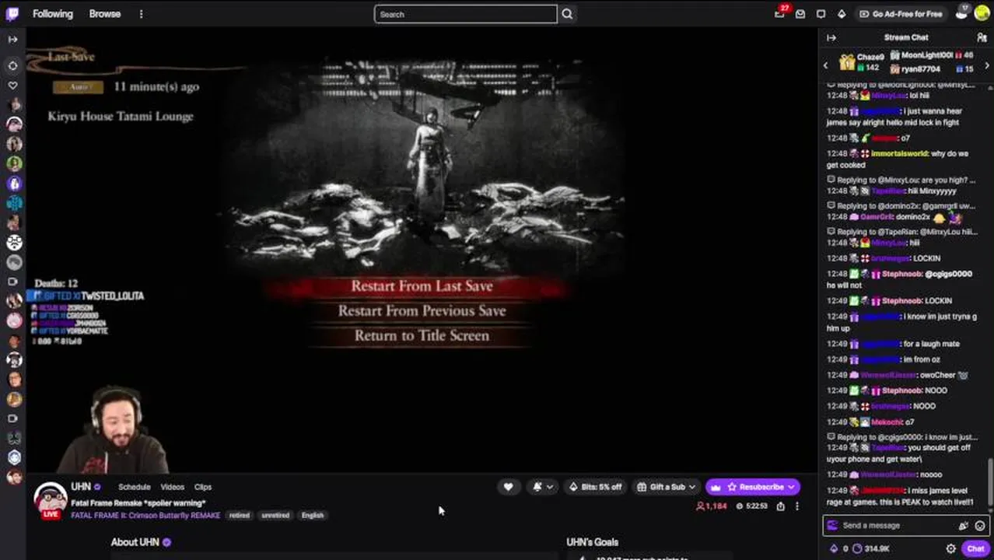Click the retired tag
994x560 pixels.
(x=240, y=515)
